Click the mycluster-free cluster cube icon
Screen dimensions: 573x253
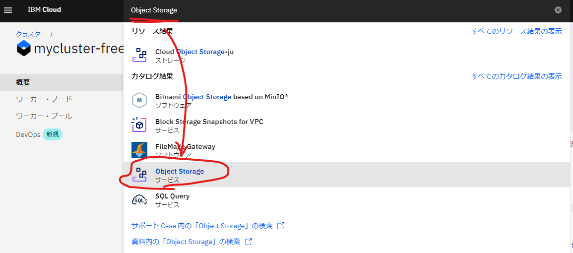(x=23, y=48)
